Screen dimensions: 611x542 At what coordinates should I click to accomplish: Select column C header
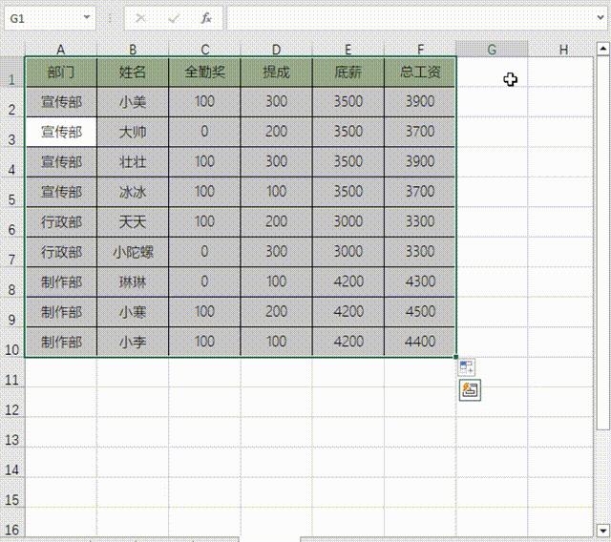pos(204,50)
